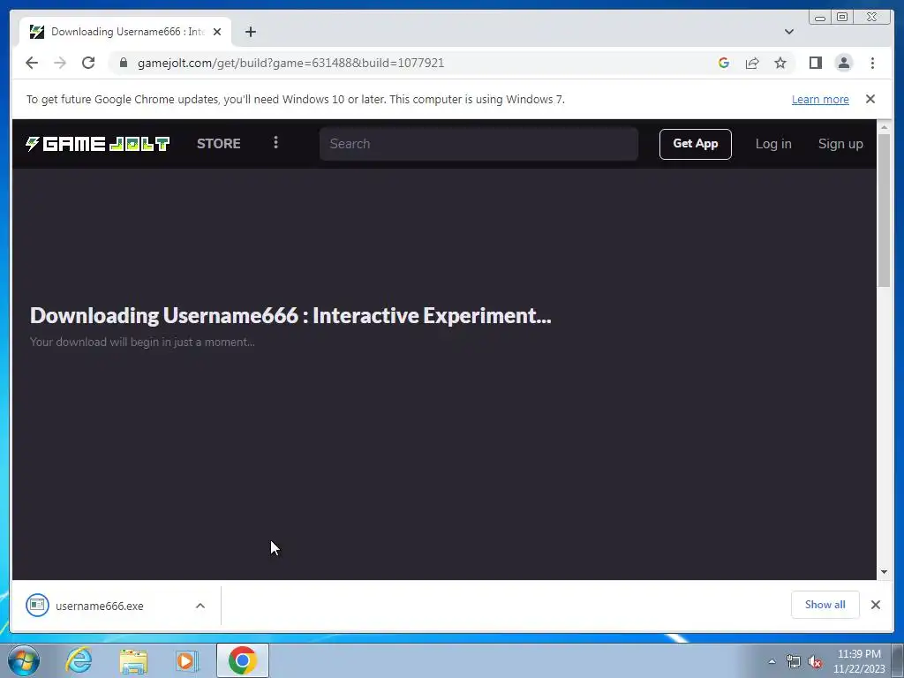Open Windows Media Player from the taskbar
The image size is (904, 678).
pyautogui.click(x=186, y=660)
